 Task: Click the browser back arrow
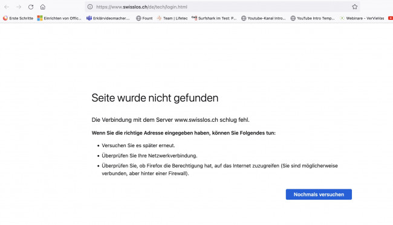coord(7,7)
